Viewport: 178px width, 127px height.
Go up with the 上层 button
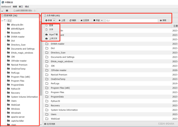(x=62, y=20)
